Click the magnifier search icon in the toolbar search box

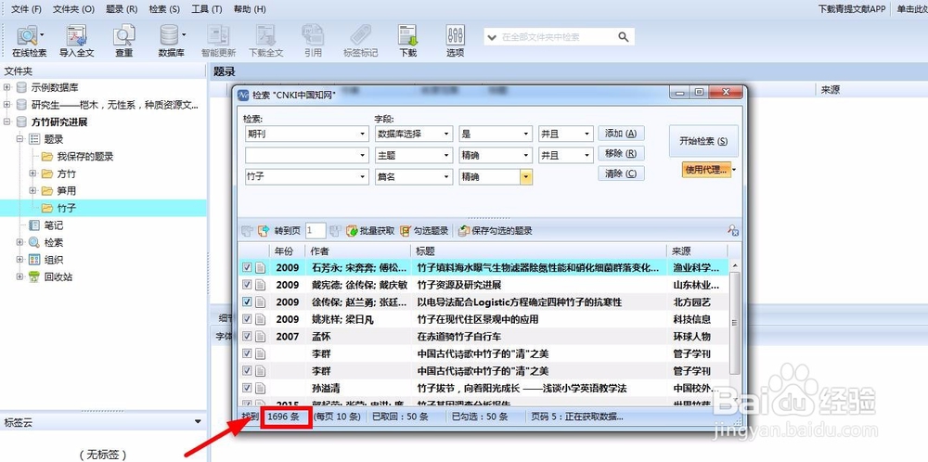(624, 37)
